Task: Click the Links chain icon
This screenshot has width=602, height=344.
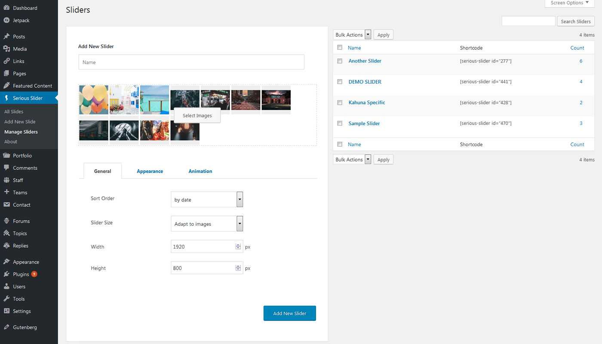Action: 6,61
